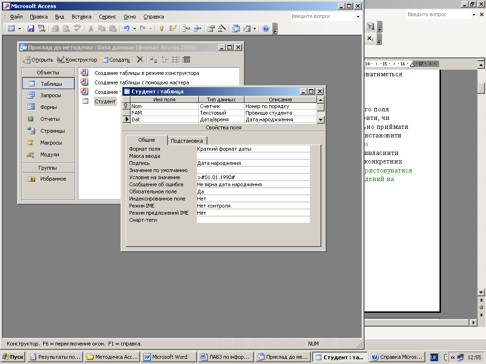Select the Студент table in the list
This screenshot has height=364, width=486.
(x=105, y=101)
